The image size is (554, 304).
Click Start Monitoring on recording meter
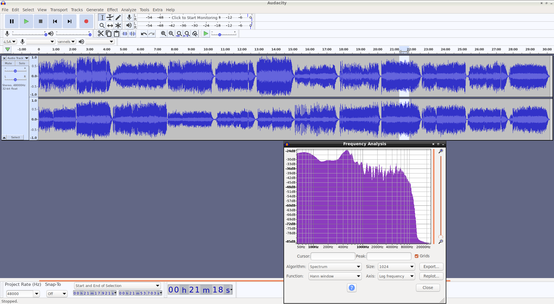point(195,18)
